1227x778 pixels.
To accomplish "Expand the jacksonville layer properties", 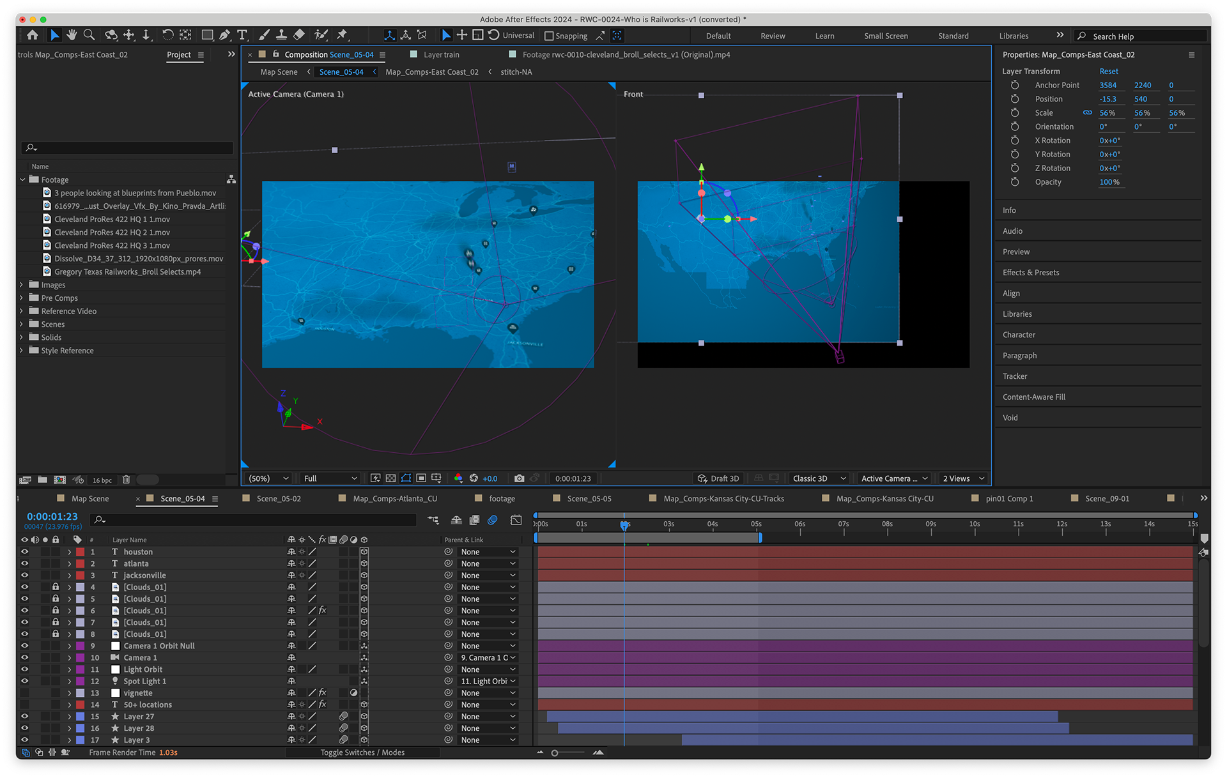I will [69, 576].
